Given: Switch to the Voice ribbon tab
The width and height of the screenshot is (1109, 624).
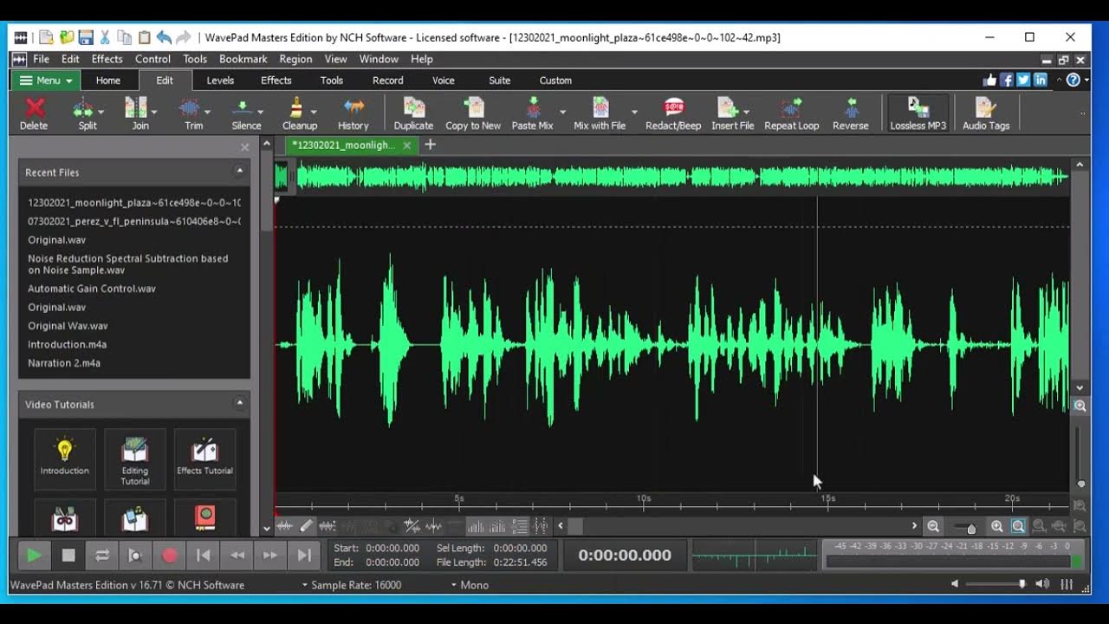Looking at the screenshot, I should (x=444, y=81).
